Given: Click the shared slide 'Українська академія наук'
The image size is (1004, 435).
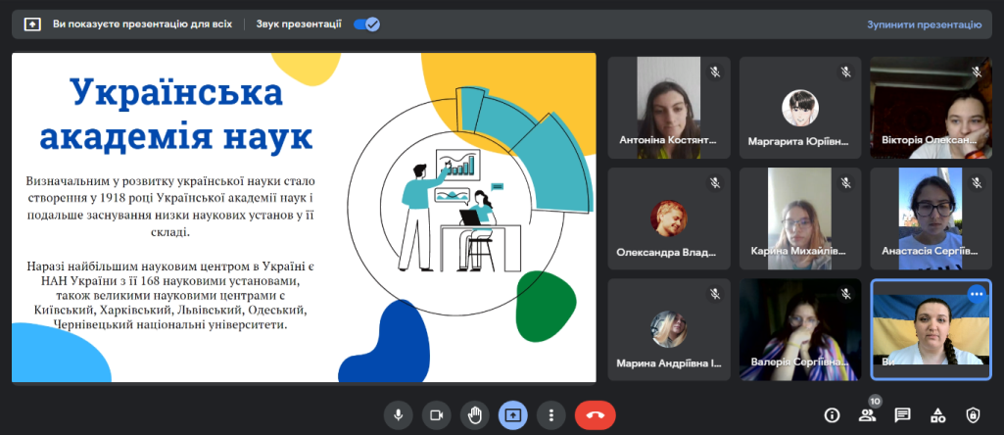Looking at the screenshot, I should pyautogui.click(x=304, y=217).
